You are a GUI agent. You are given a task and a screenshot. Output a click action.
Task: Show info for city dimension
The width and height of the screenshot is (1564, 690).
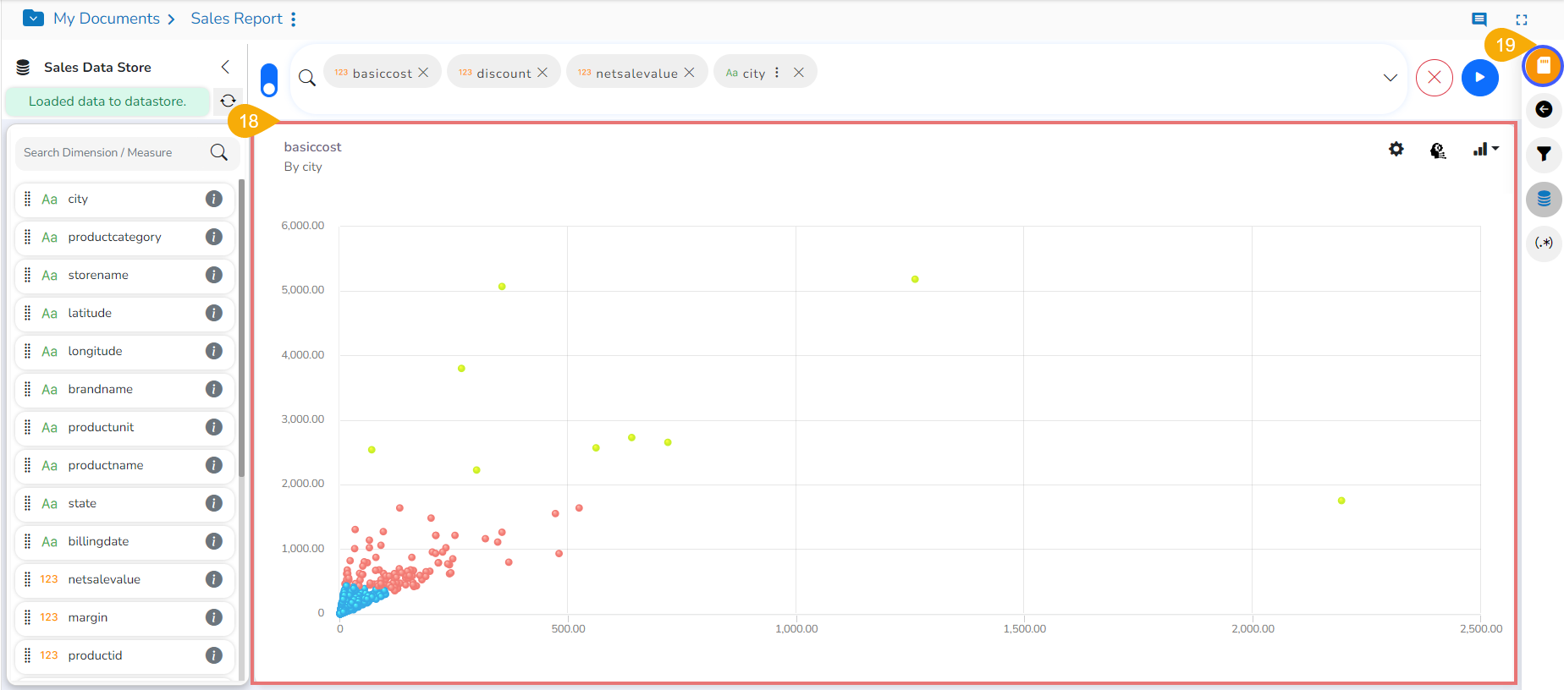tap(214, 199)
